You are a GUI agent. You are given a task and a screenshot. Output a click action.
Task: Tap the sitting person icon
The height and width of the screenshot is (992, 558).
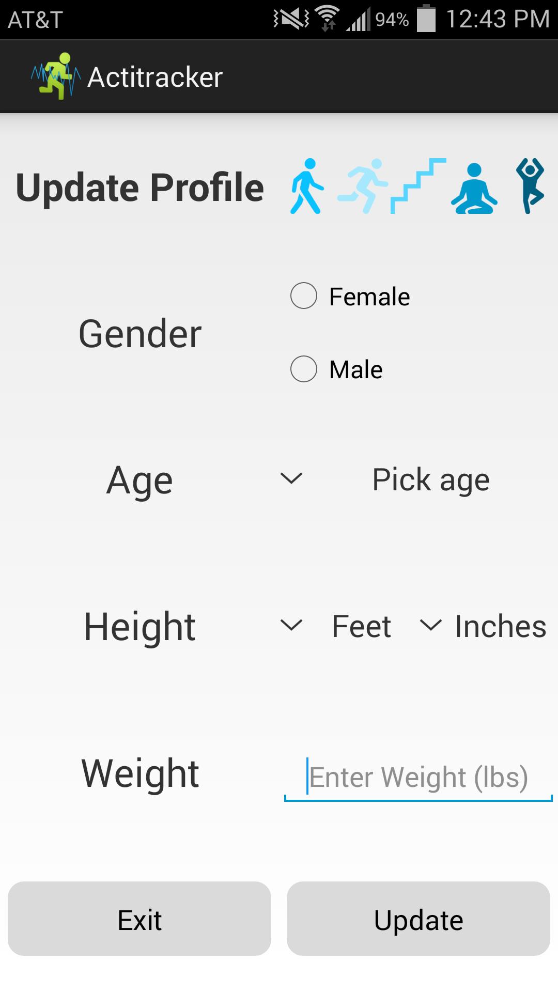click(x=474, y=188)
